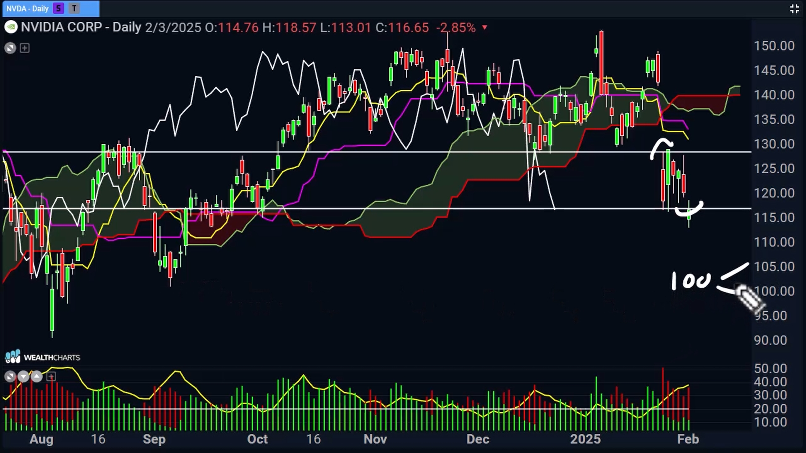Add an indicator to the main price pane
Screen dimensions: 806x453
25,48
